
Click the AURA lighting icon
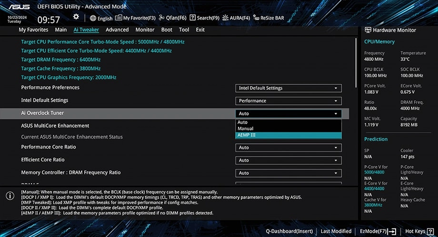225,18
